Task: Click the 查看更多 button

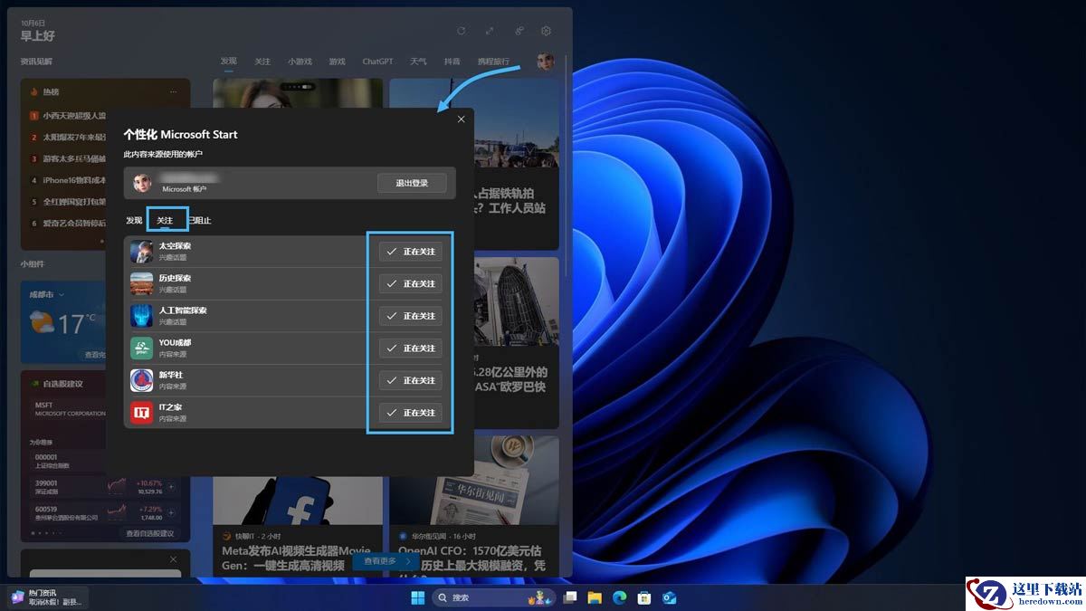Action: (x=386, y=561)
